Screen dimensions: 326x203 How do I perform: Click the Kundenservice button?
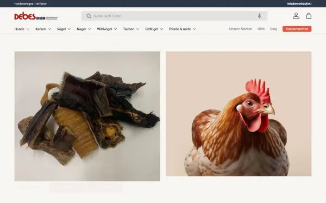(297, 29)
